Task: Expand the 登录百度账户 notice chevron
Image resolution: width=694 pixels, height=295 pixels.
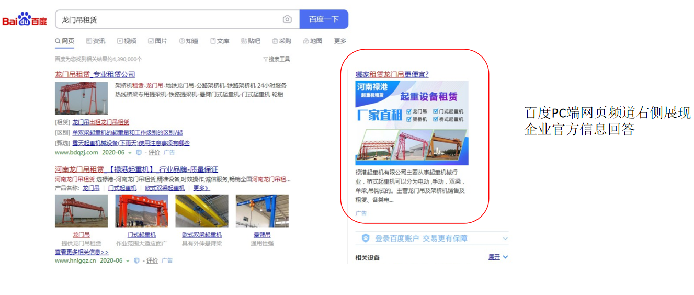Action: pyautogui.click(x=505, y=239)
